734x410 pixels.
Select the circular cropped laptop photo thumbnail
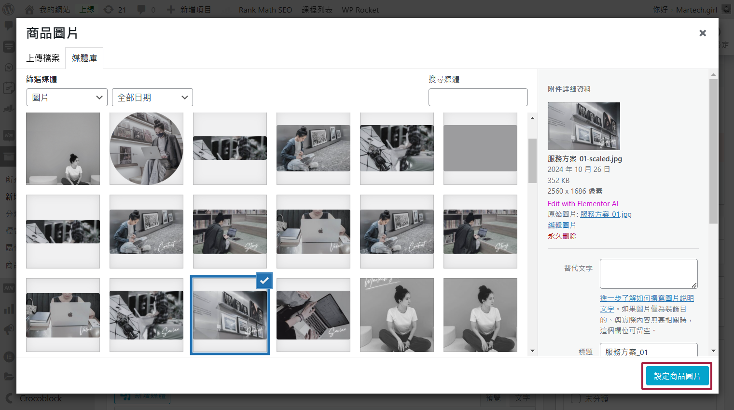[146, 149]
